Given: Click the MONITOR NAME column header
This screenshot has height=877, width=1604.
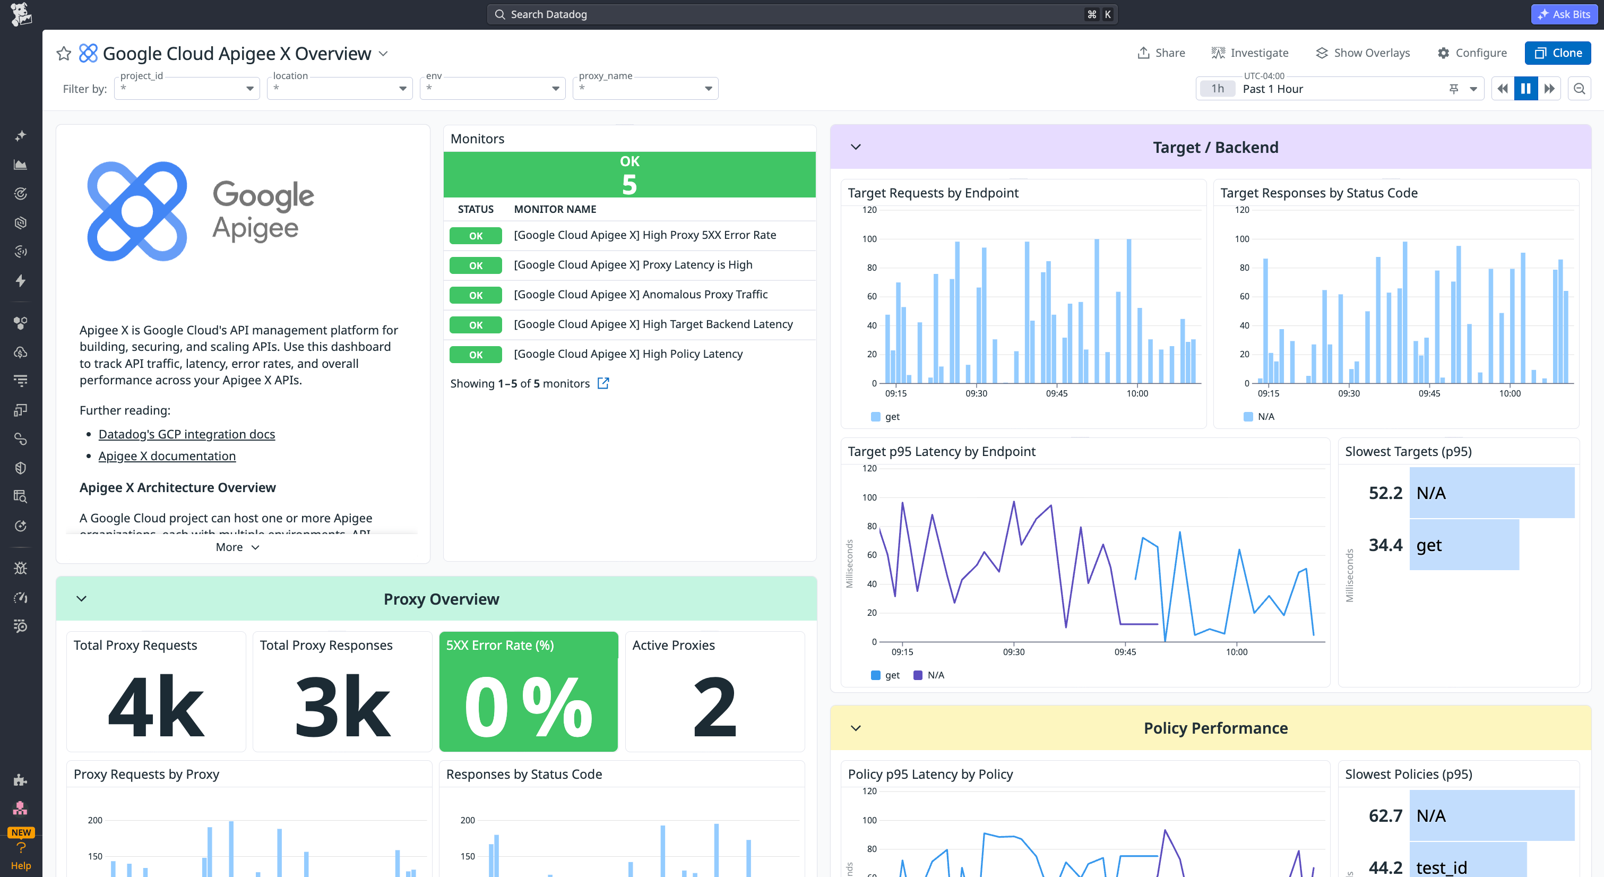Looking at the screenshot, I should (555, 209).
